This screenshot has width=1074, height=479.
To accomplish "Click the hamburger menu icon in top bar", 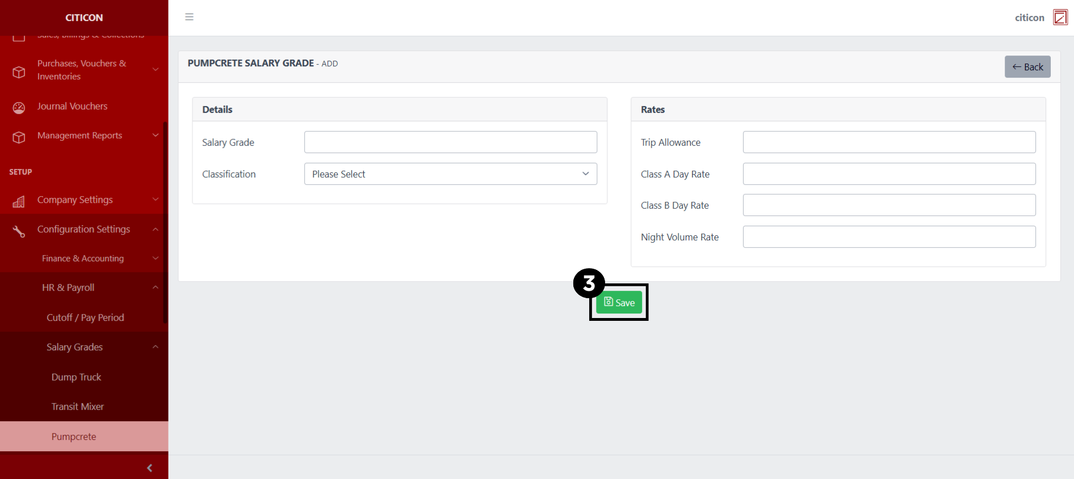I will tap(189, 17).
